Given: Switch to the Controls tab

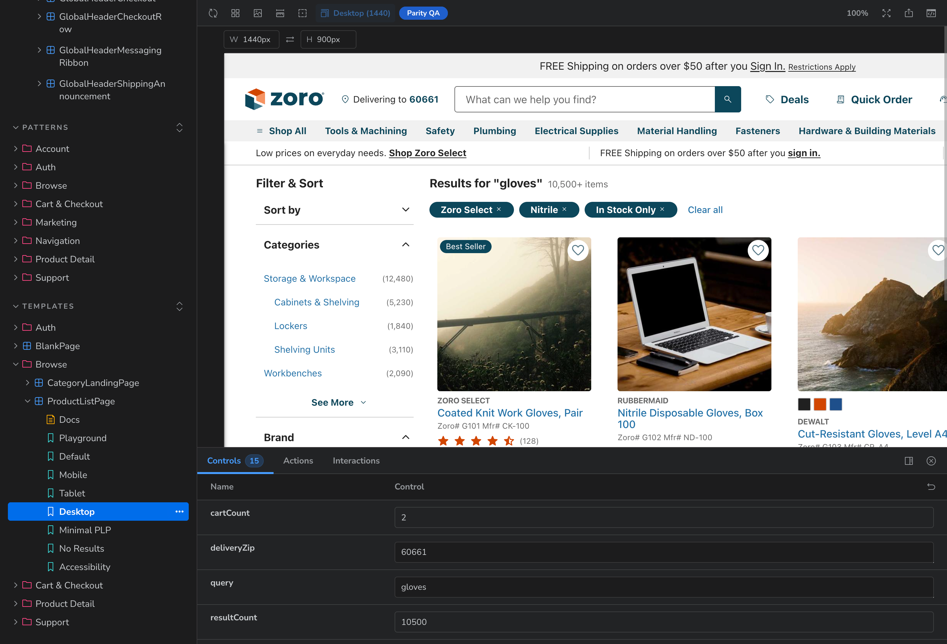Looking at the screenshot, I should (235, 460).
